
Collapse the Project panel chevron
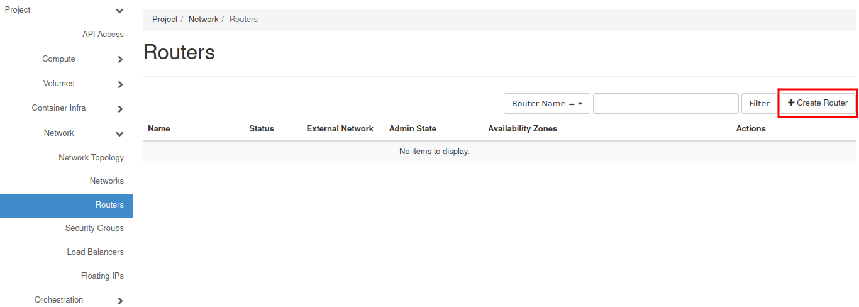tap(120, 11)
